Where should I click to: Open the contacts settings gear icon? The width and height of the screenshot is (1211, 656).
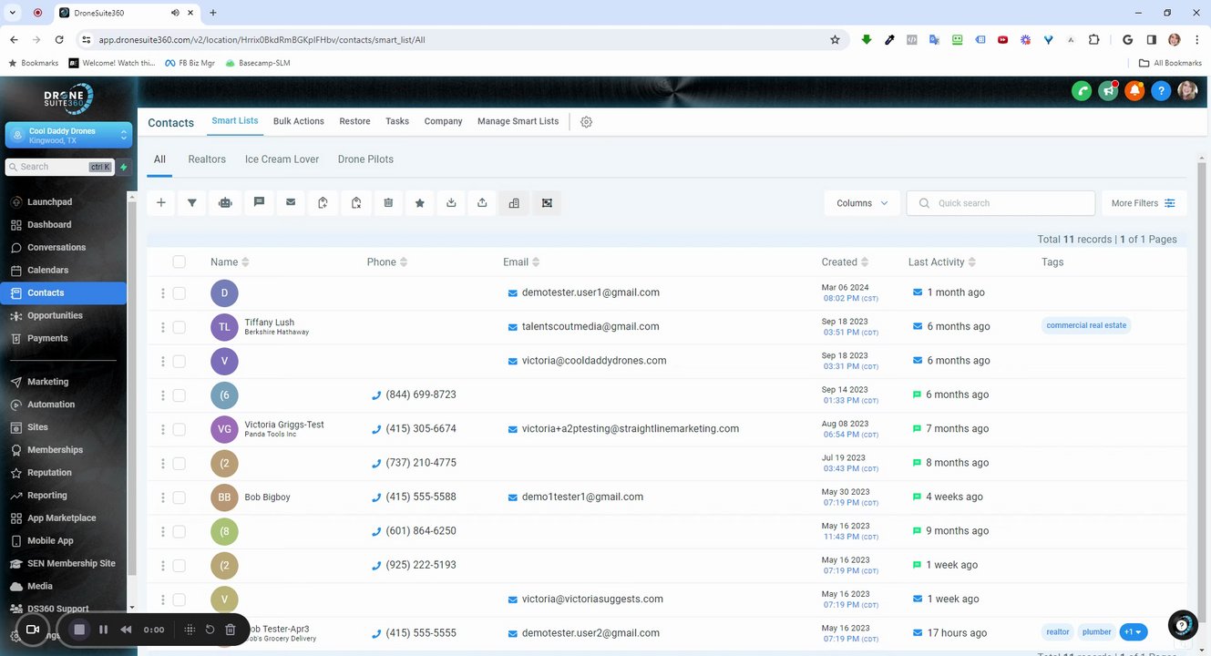tap(587, 122)
